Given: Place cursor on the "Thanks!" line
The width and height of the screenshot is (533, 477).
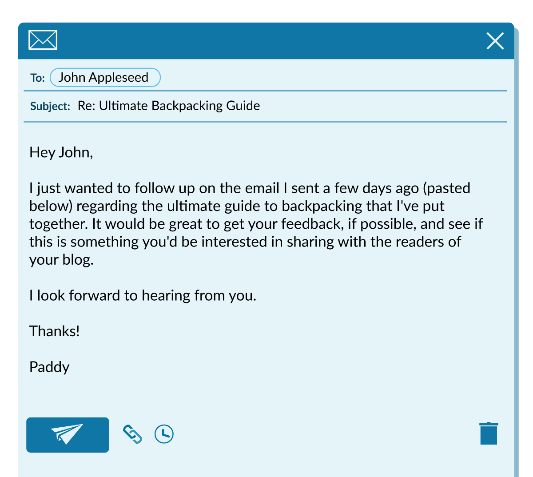Looking at the screenshot, I should tap(54, 331).
